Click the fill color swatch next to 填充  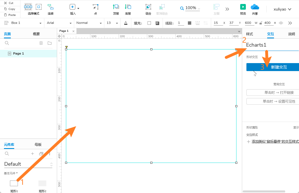149,23
